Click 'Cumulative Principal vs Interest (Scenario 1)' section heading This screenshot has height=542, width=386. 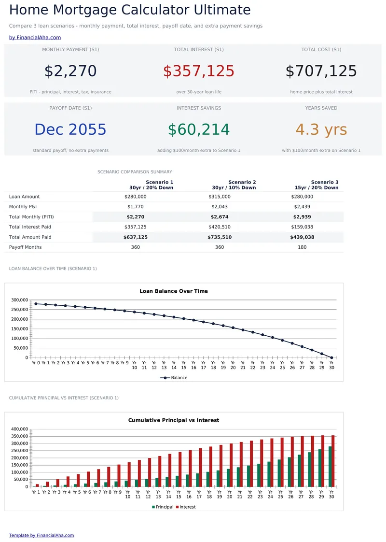[x=64, y=398]
